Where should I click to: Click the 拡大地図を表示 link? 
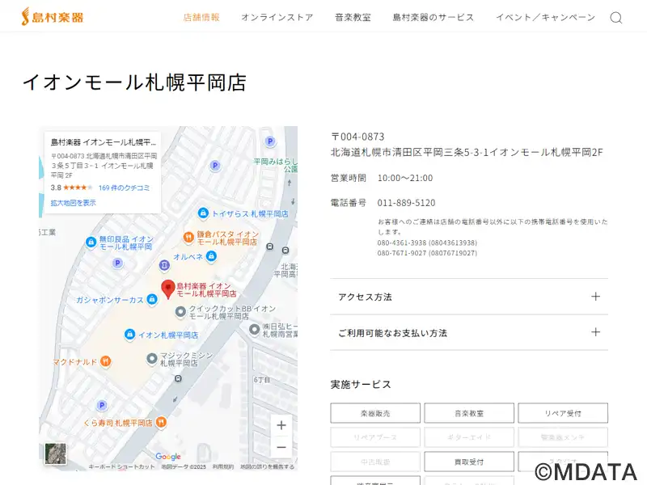(73, 203)
